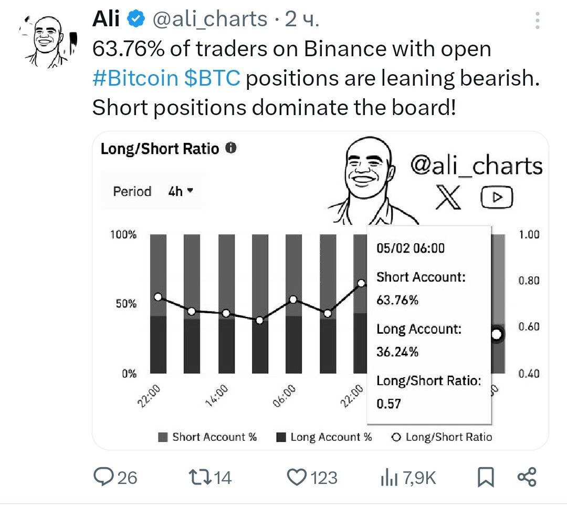The image size is (567, 505).
Task: Open the #Bitcoin hashtag link
Action: pos(135,78)
